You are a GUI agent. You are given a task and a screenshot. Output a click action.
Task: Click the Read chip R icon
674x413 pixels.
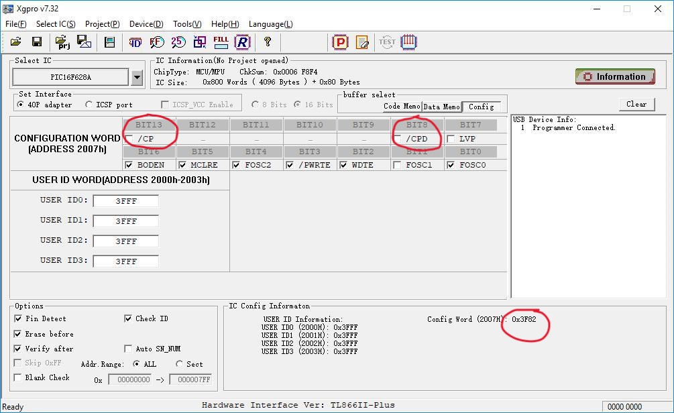[242, 42]
